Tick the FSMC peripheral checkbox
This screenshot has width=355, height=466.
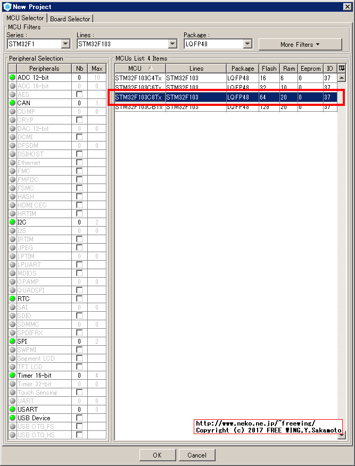79,188
